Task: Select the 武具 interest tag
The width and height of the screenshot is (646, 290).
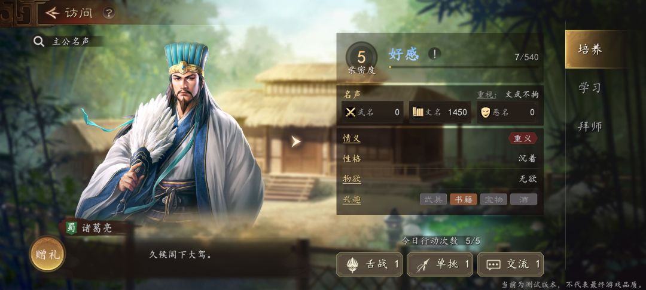Action: pyautogui.click(x=434, y=200)
